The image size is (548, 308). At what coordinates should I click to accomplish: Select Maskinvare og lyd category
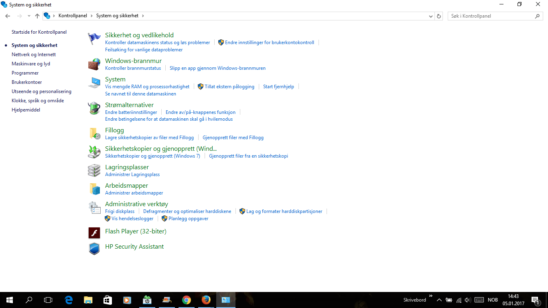tap(31, 64)
